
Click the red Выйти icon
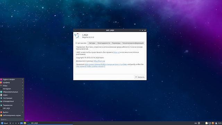tap(1, 112)
